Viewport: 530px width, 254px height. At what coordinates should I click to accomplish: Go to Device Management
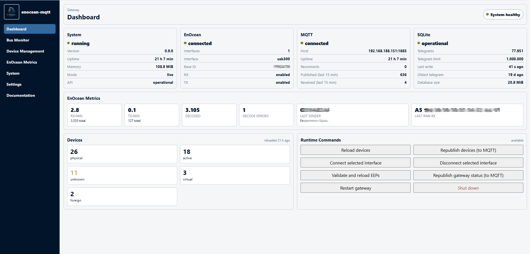(30, 51)
